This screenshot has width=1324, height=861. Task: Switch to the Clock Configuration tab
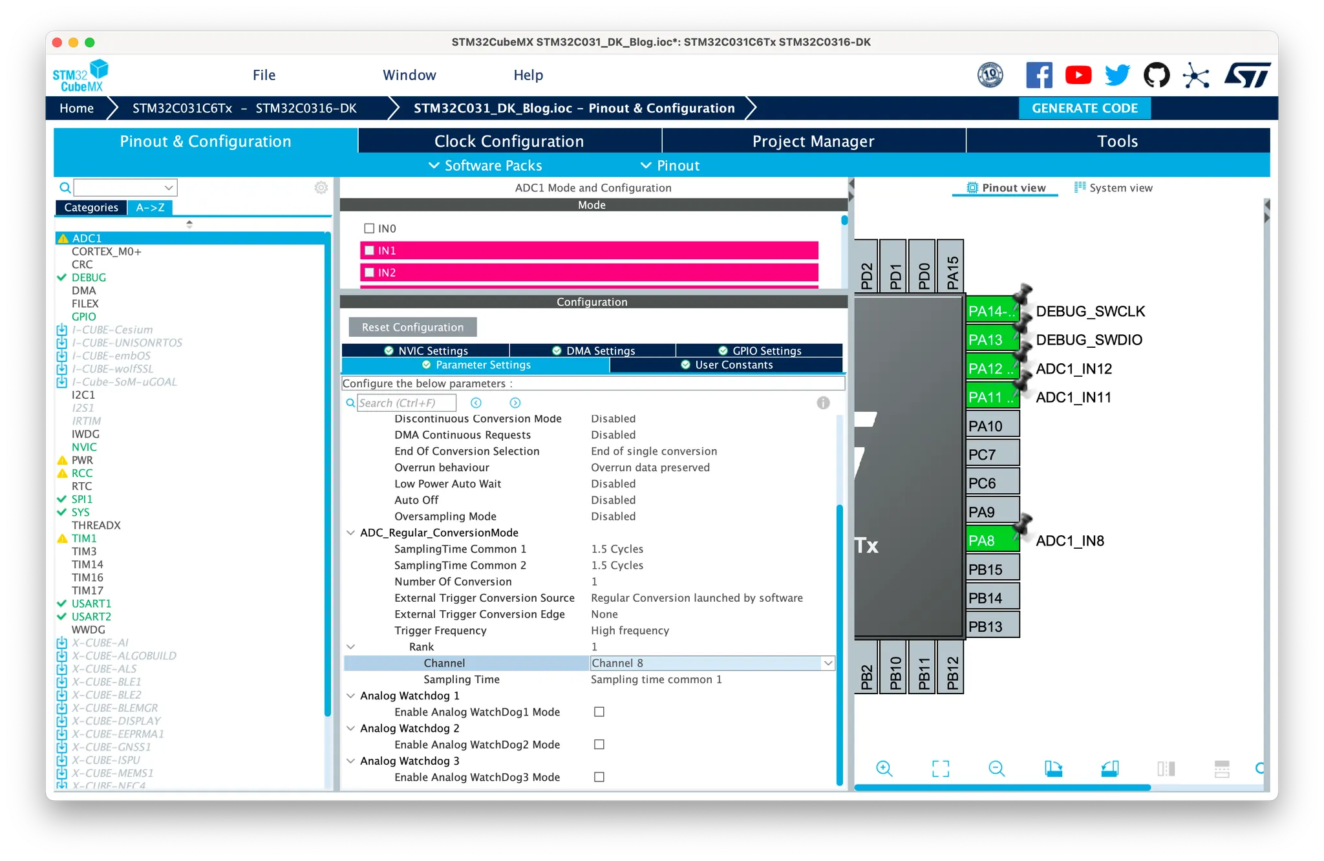[509, 141]
